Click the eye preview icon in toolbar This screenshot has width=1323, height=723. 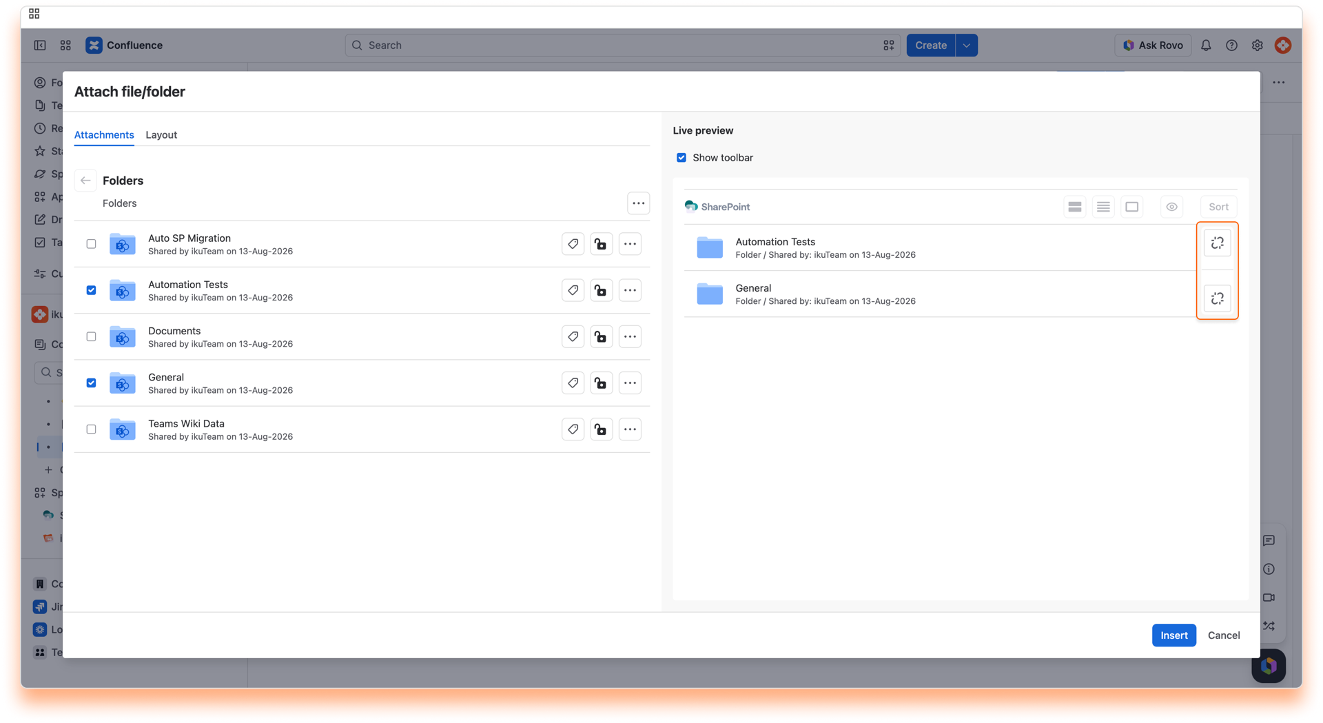click(x=1171, y=207)
